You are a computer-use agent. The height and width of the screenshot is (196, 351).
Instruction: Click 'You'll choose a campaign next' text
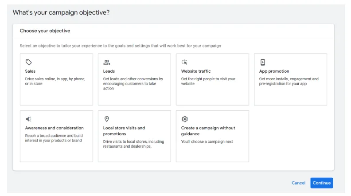[207, 141]
